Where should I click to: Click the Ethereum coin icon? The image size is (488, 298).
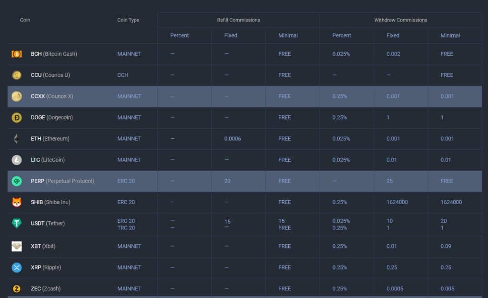coord(17,138)
